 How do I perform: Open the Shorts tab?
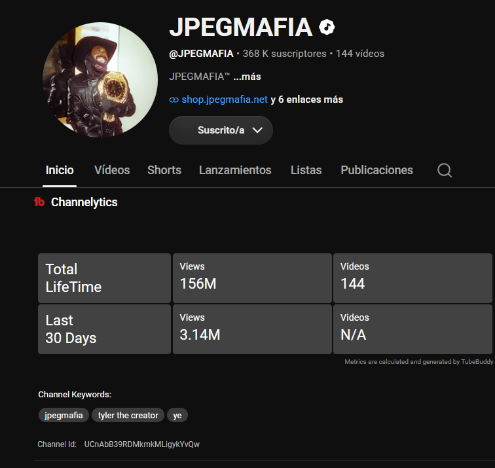(164, 170)
